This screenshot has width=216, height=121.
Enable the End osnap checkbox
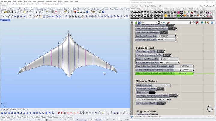(x=2, y=117)
